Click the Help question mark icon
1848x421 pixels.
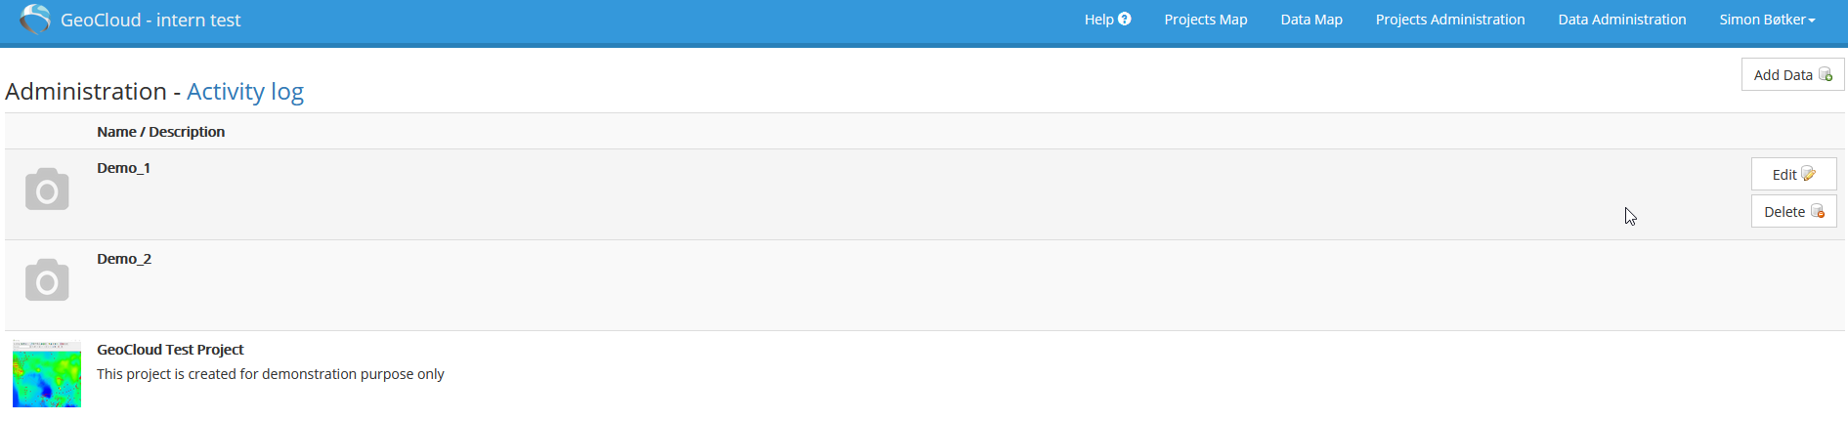(1125, 19)
